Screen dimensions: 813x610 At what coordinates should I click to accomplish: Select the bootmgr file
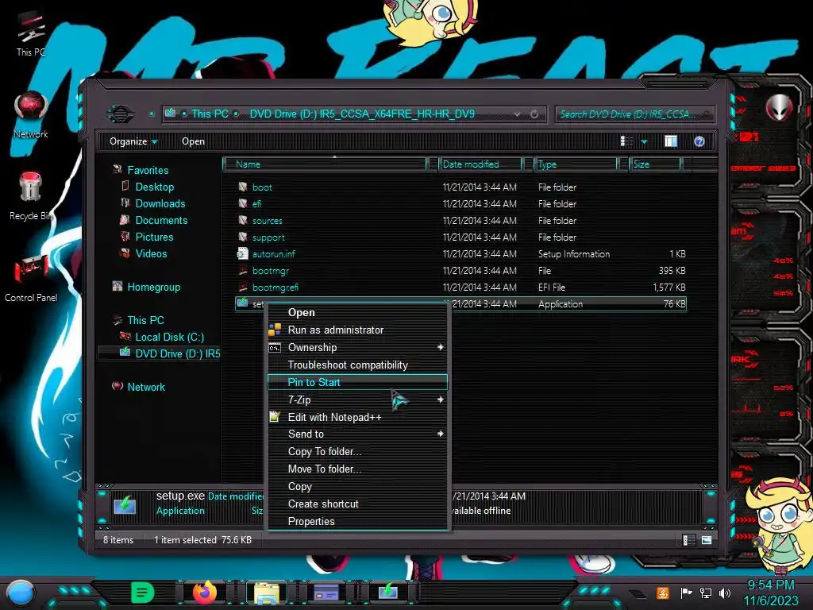(270, 271)
